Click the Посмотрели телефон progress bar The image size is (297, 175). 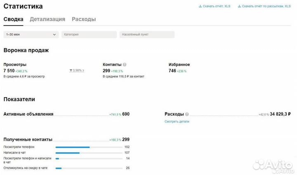[x=89, y=147]
